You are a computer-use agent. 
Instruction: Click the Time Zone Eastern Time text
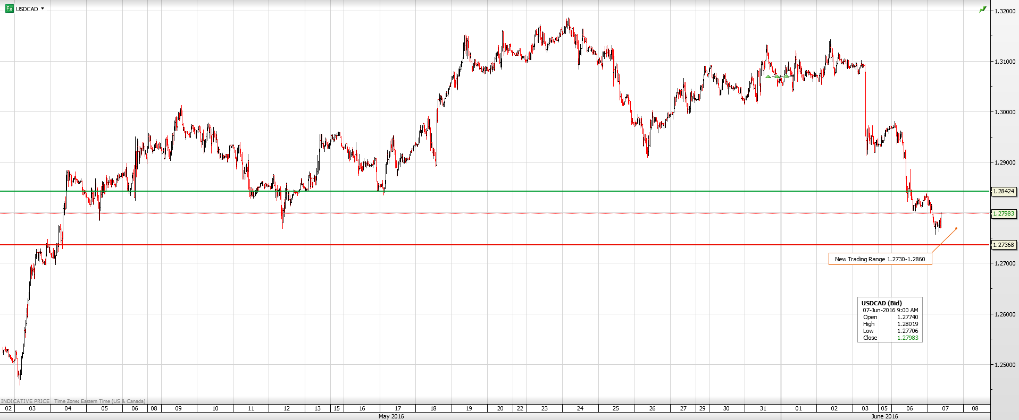pyautogui.click(x=99, y=401)
